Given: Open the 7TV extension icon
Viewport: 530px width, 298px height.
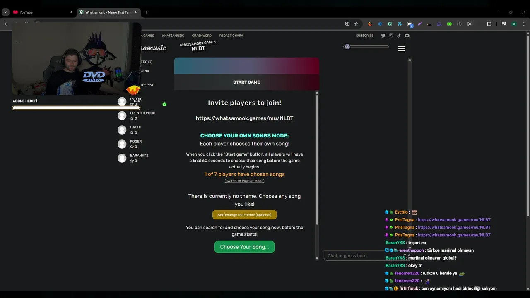Looking at the screenshot, I should [400, 24].
